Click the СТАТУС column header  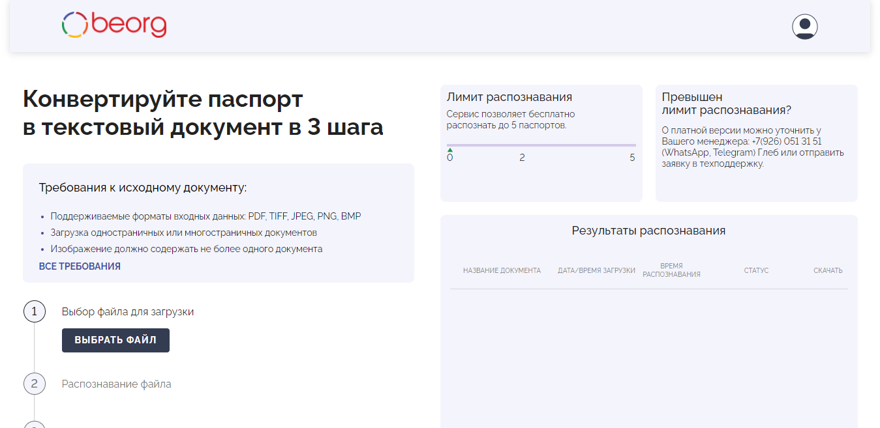point(756,270)
